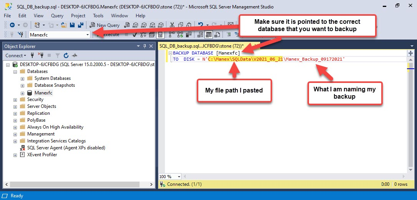Toggle Include Actual Execution Plan
417x200 pixels.
pyautogui.click(x=172, y=35)
